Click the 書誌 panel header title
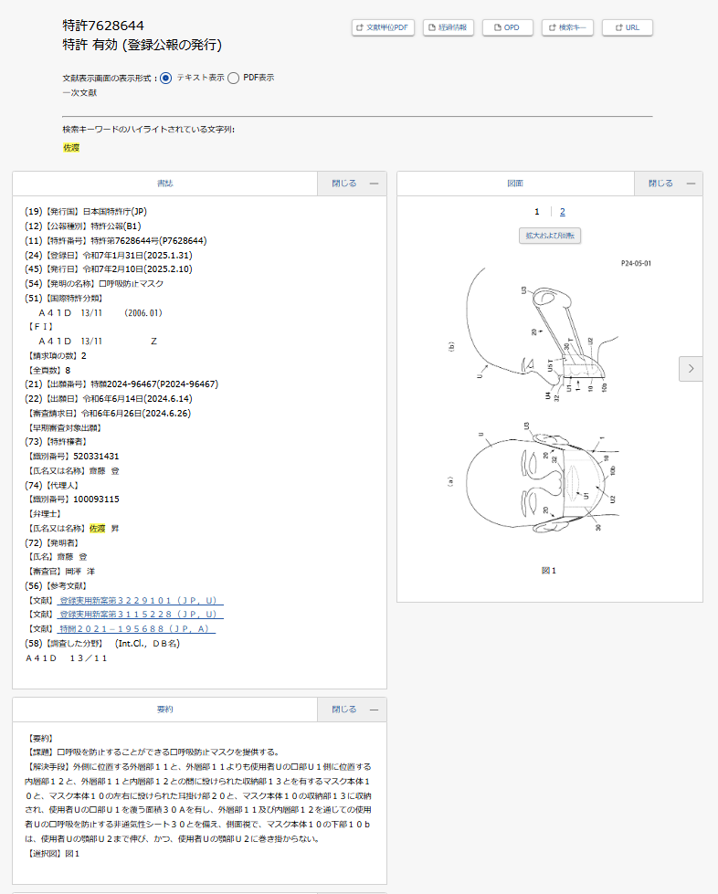Image resolution: width=718 pixels, height=894 pixels. click(x=165, y=184)
